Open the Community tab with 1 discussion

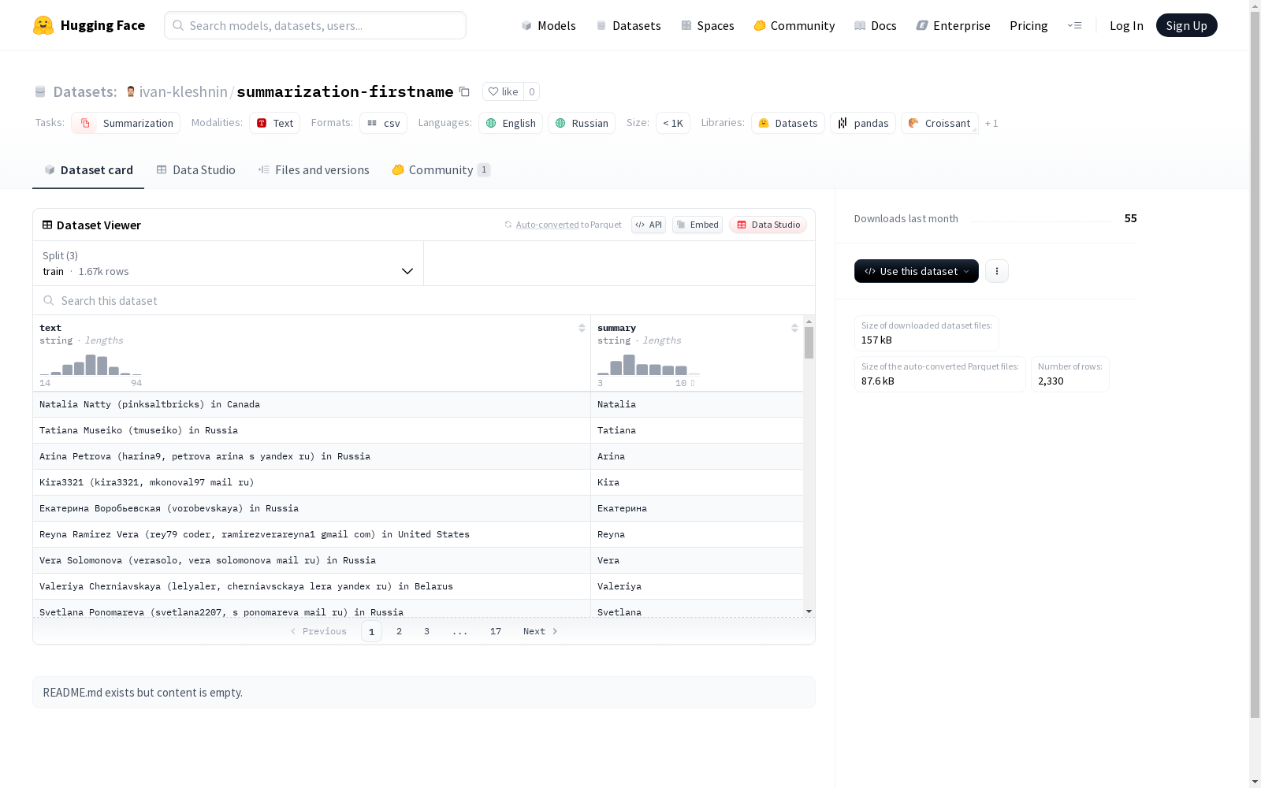click(x=441, y=169)
